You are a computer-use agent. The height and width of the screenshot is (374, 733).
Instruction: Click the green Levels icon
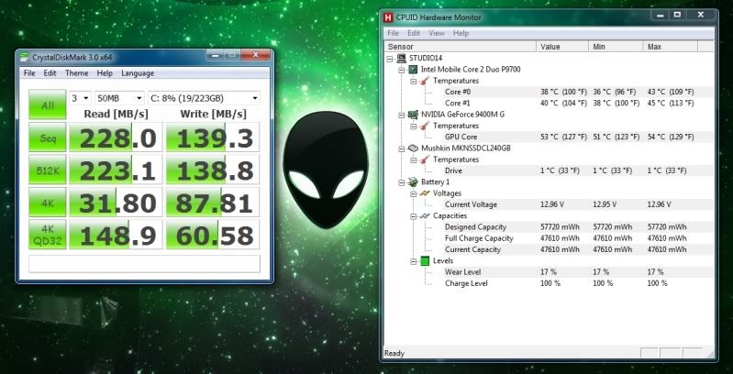click(x=425, y=261)
